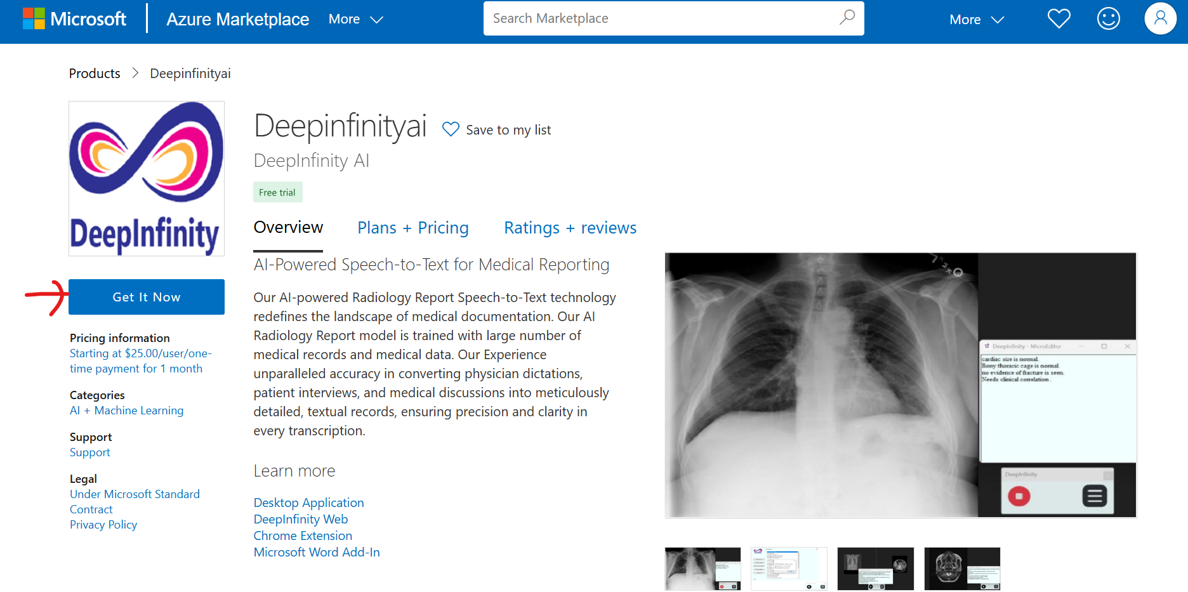Click the search magnifying glass icon
This screenshot has width=1188, height=592.
tap(847, 18)
